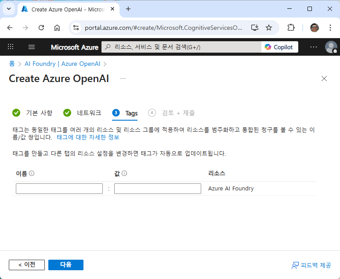Screen dimensions: 340x279
Task: Launch Copilot from the Azure header
Action: point(279,47)
